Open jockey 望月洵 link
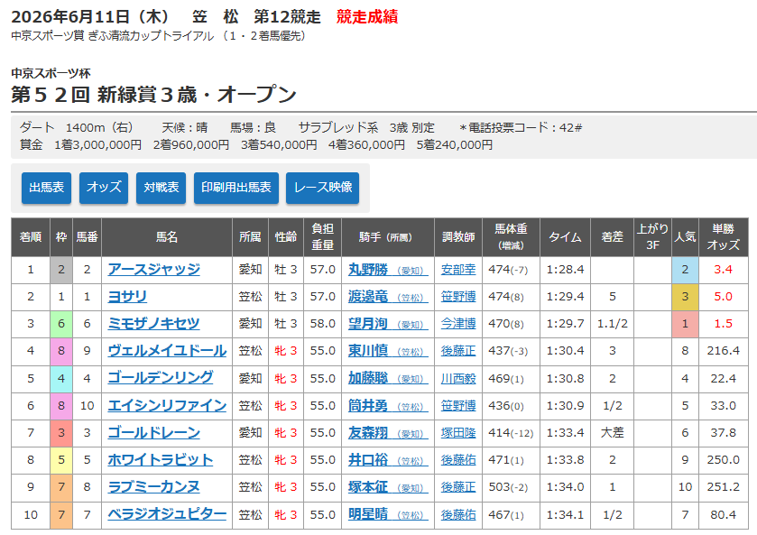Image resolution: width=757 pixels, height=535 pixels. (388, 324)
